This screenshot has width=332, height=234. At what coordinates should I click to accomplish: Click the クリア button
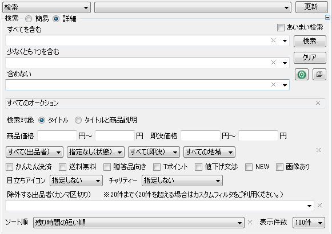310,58
